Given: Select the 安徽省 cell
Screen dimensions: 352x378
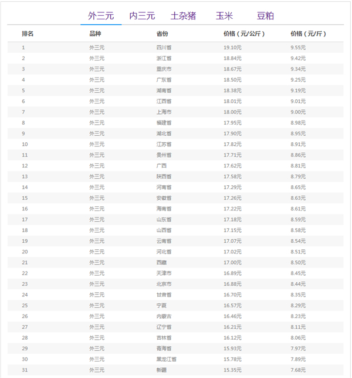Looking at the screenshot, I should (164, 198).
